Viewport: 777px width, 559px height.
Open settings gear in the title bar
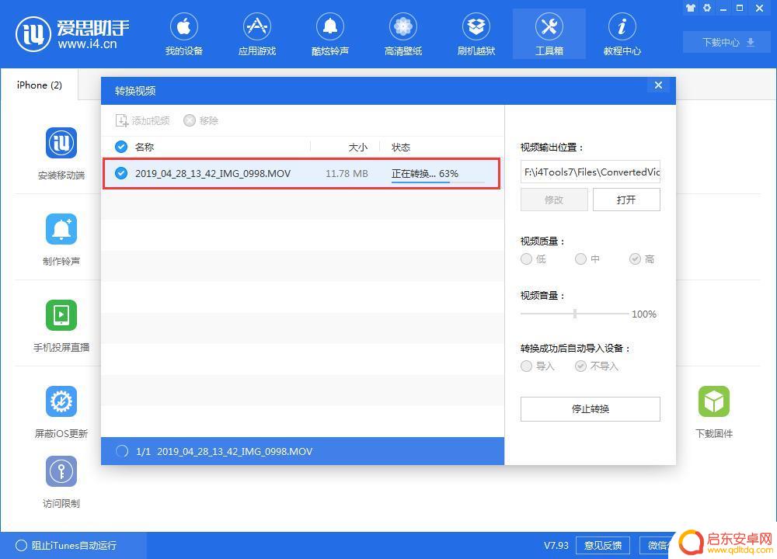[707, 8]
